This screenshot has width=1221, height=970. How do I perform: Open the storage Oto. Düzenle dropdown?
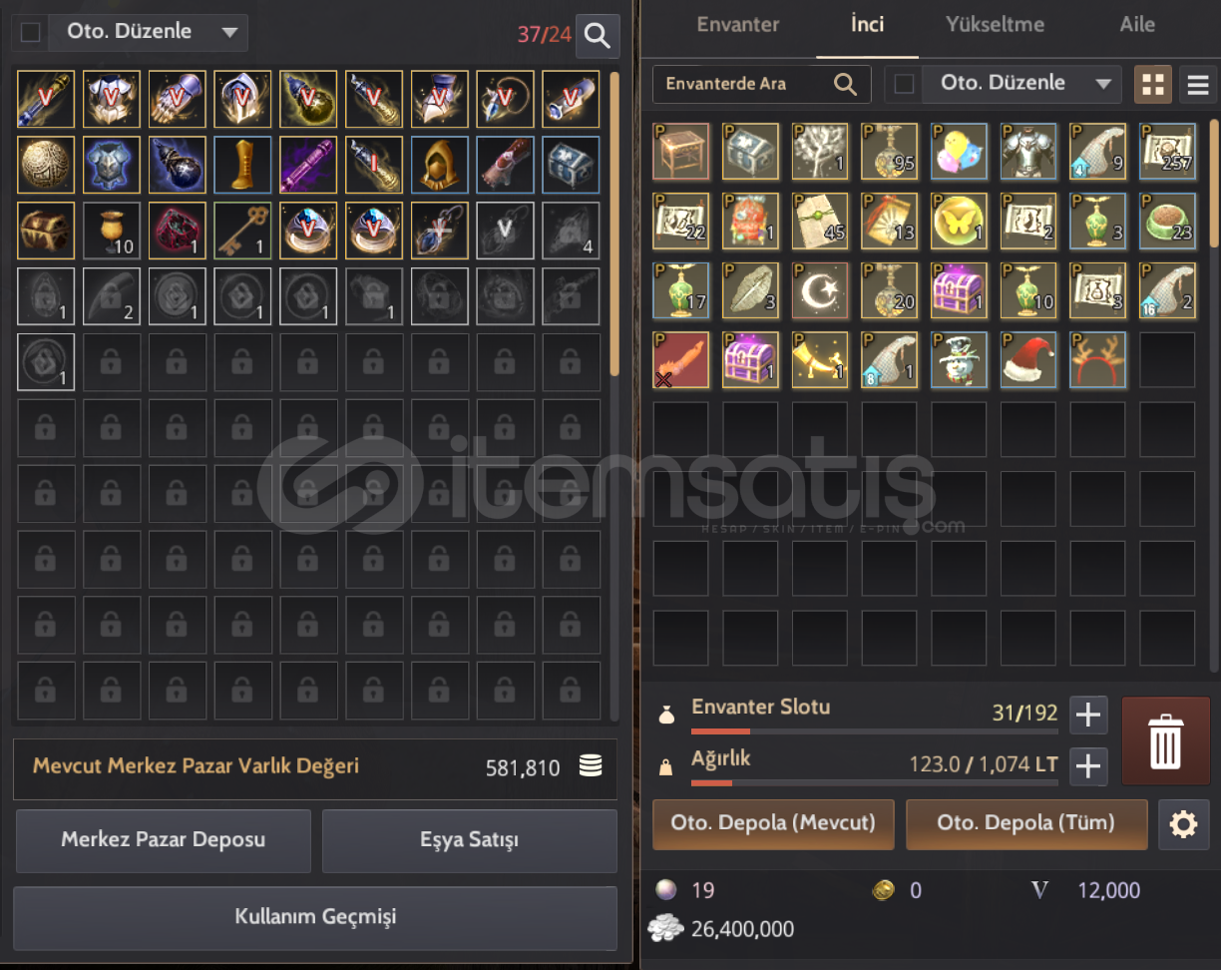tap(149, 32)
